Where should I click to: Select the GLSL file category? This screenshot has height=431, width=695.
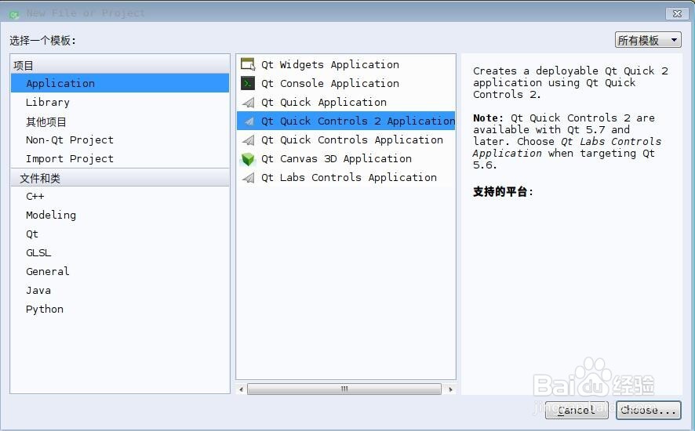pos(120,252)
